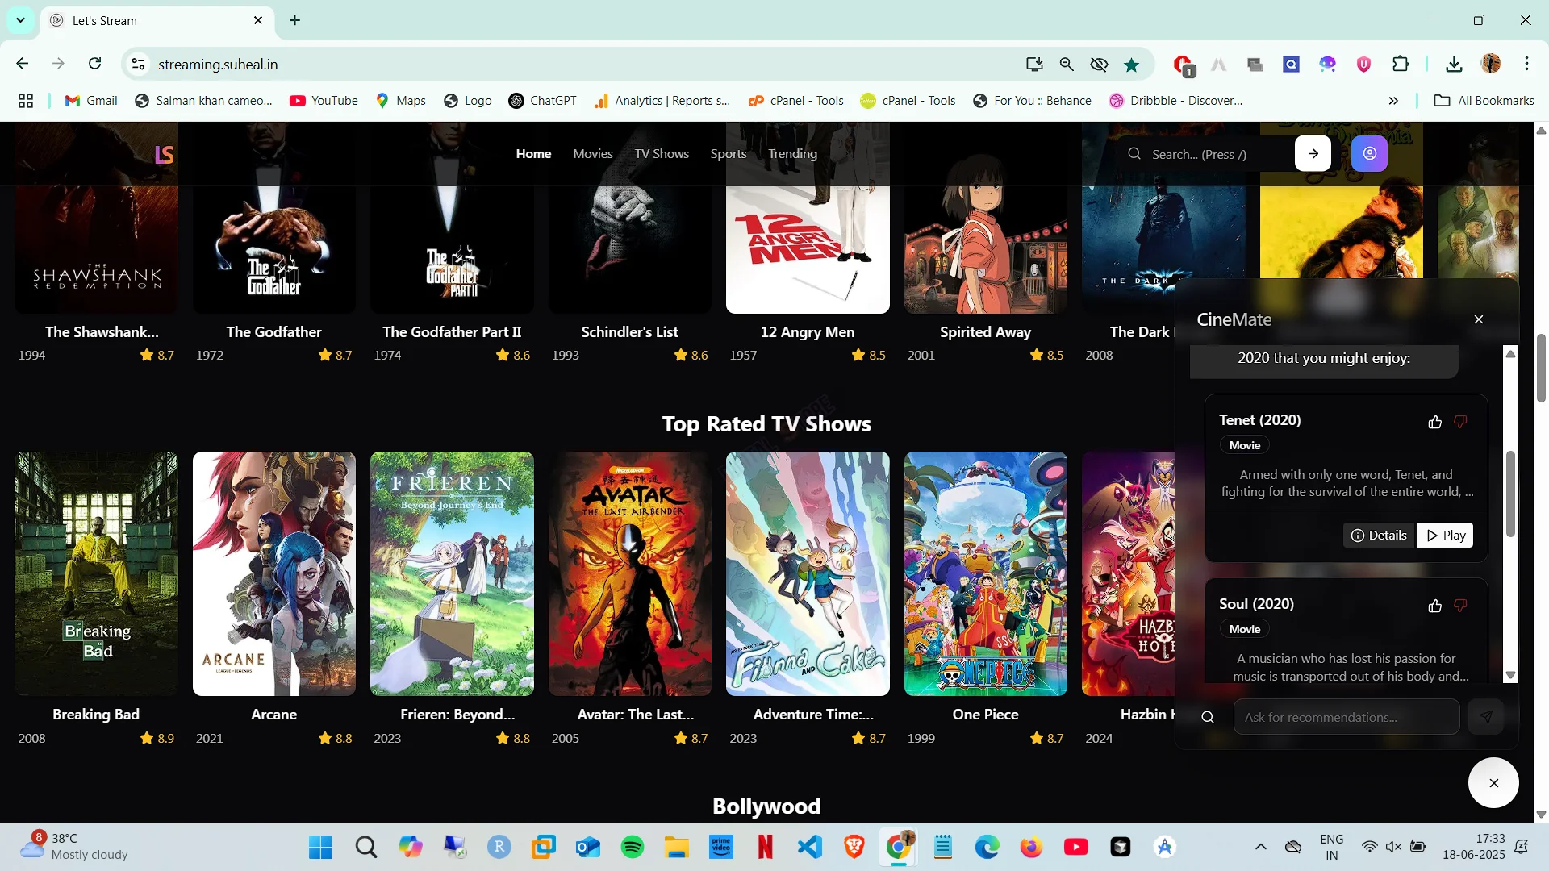Open the Gmail bookmark
Image resolution: width=1549 pixels, height=871 pixels.
[x=91, y=101]
